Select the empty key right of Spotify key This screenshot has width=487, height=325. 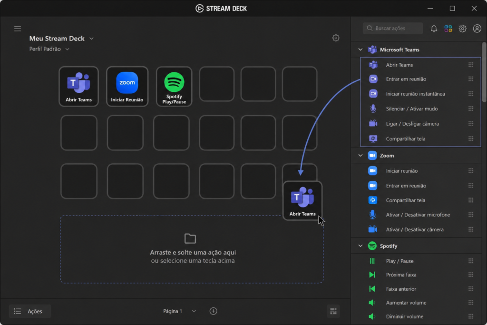216,84
